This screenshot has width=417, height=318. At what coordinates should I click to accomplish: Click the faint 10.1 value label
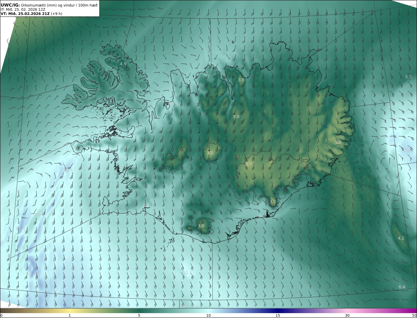pos(188,273)
